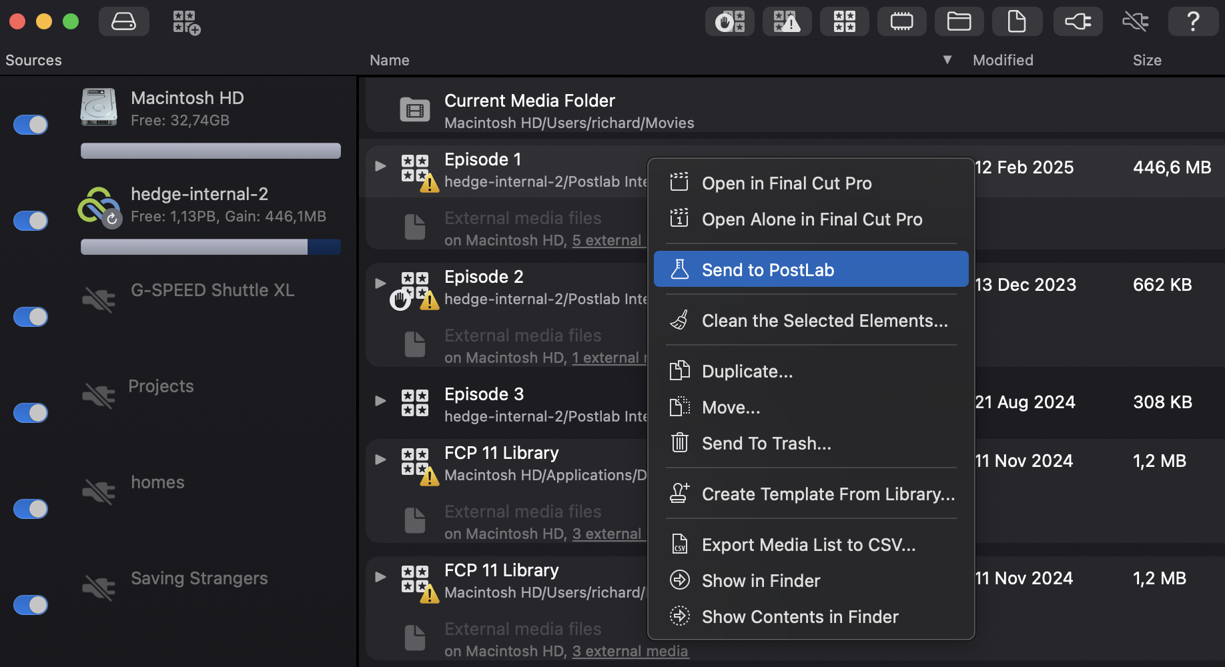The width and height of the screenshot is (1225, 667).
Task: Click the file icon under Episode 1
Action: tap(415, 227)
